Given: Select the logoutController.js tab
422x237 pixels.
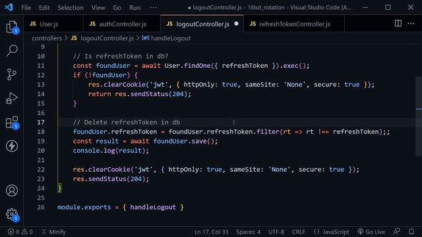Looking at the screenshot, I should [202, 24].
